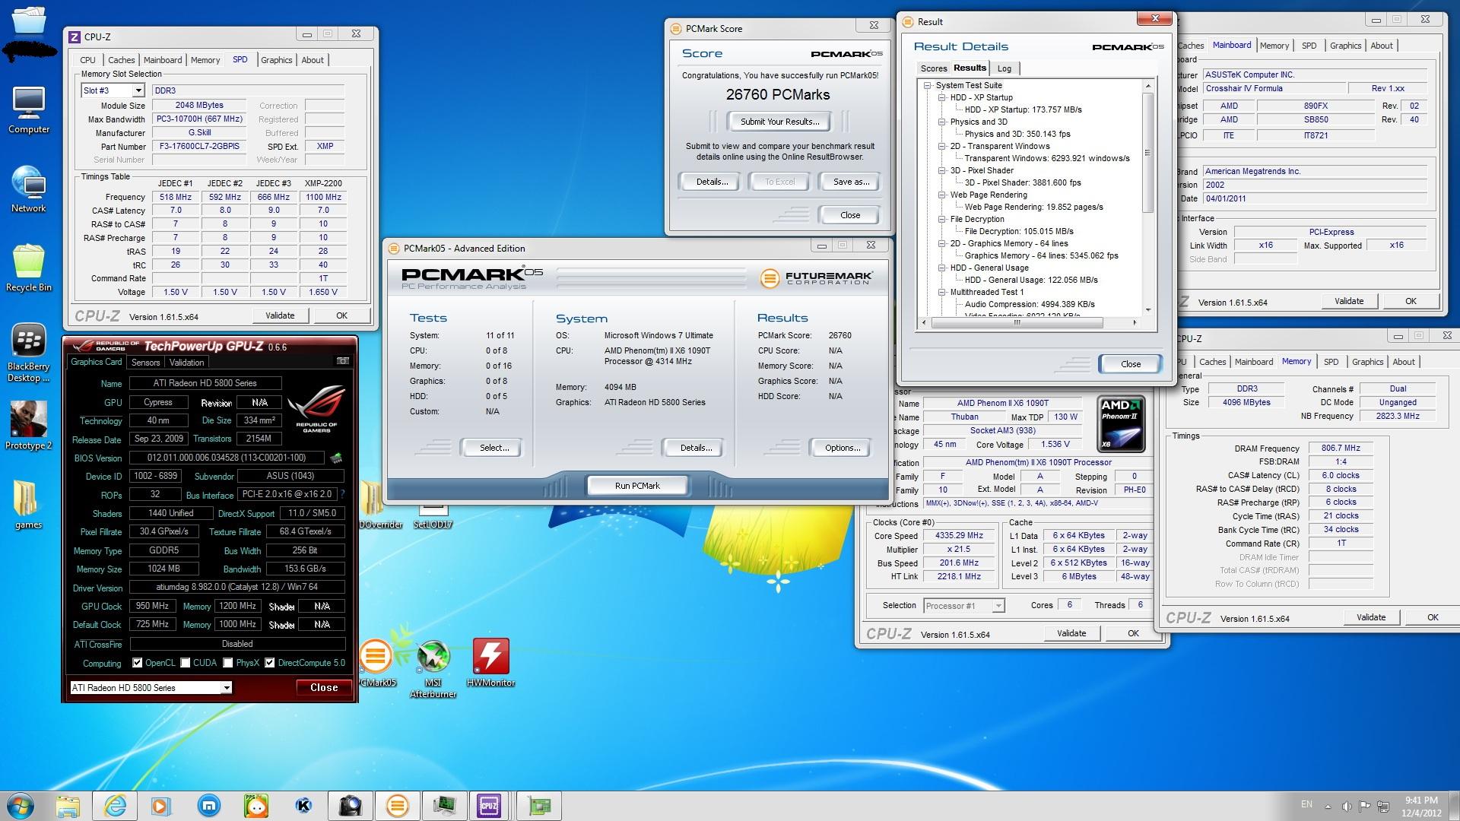This screenshot has height=821, width=1460.
Task: Switch to the GPU-Z graphics card taskbar icon
Action: coord(539,806)
